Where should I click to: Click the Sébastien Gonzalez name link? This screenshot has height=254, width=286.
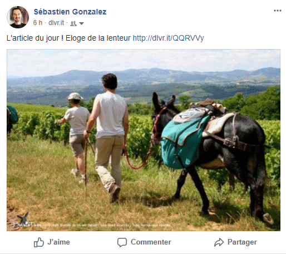click(70, 12)
